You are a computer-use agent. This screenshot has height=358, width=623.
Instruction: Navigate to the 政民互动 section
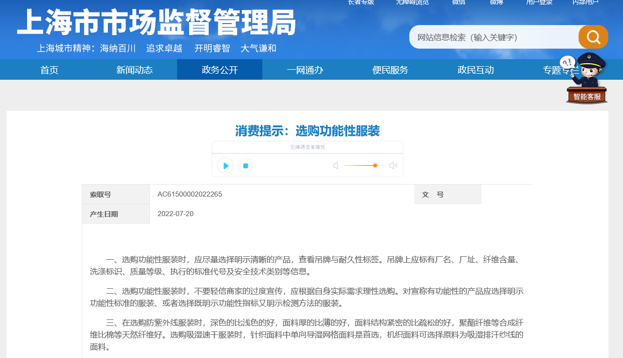click(476, 70)
